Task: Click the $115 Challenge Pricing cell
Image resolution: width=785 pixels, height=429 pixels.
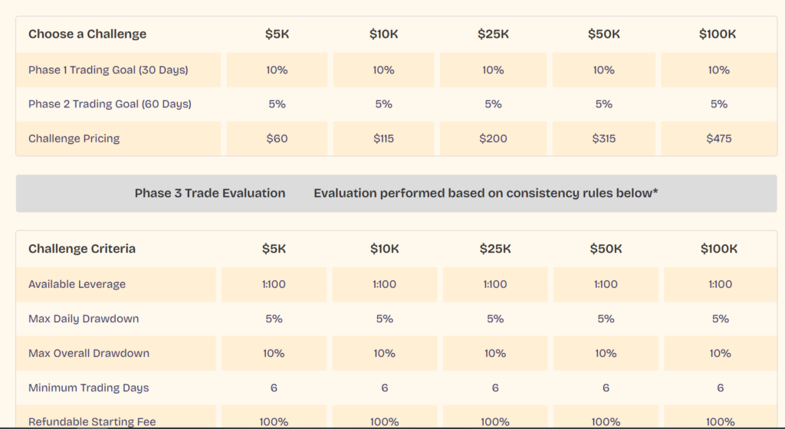Action: pos(383,139)
